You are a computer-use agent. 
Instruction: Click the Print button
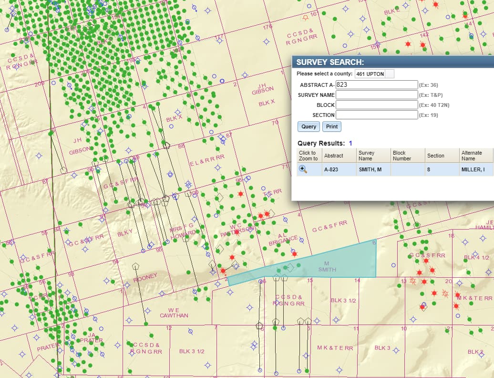332,126
